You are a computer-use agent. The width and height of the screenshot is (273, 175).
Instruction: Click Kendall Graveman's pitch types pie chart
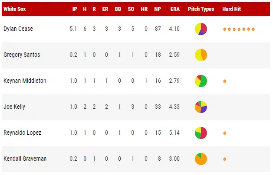point(201,159)
